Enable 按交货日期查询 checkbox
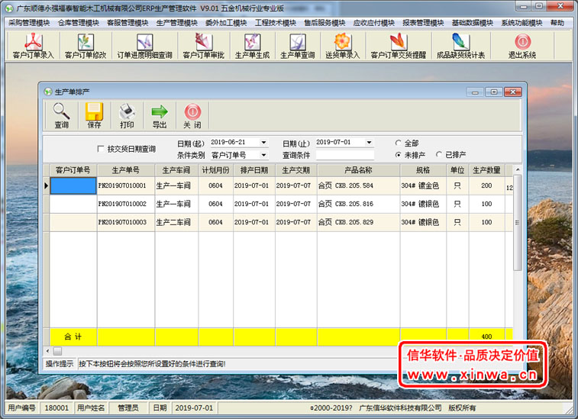Screen dimensions: 578x419 point(101,149)
